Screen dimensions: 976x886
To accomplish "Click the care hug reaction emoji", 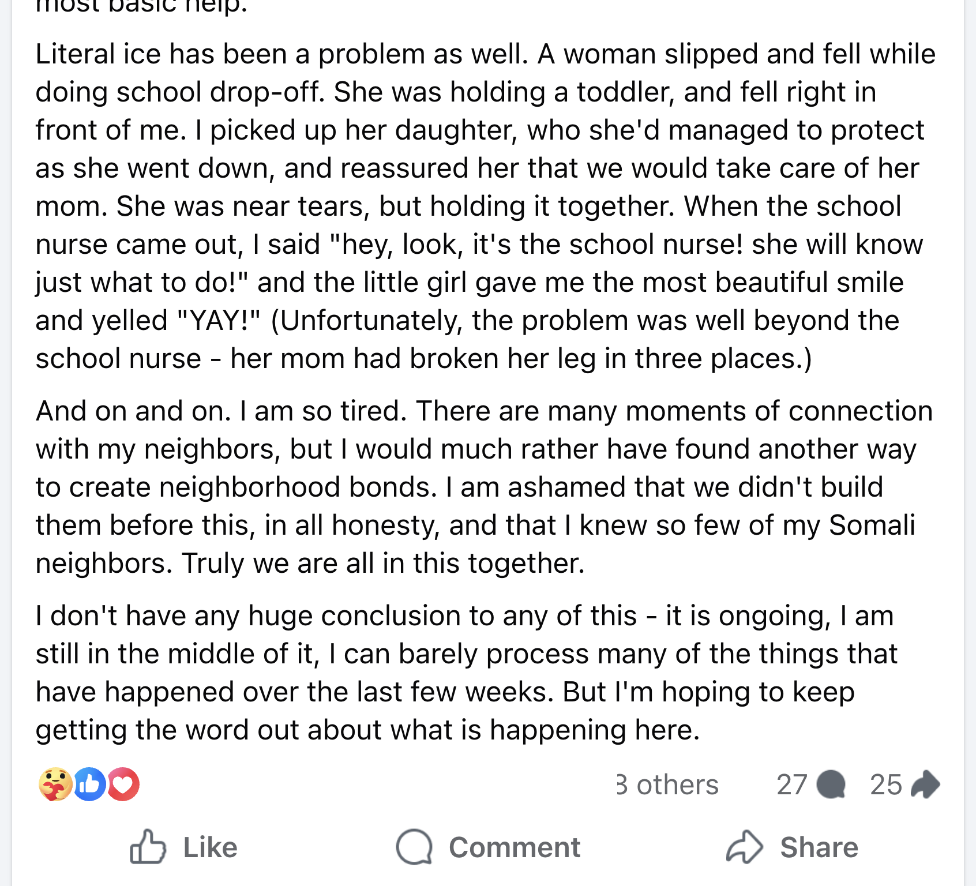I will (55, 785).
